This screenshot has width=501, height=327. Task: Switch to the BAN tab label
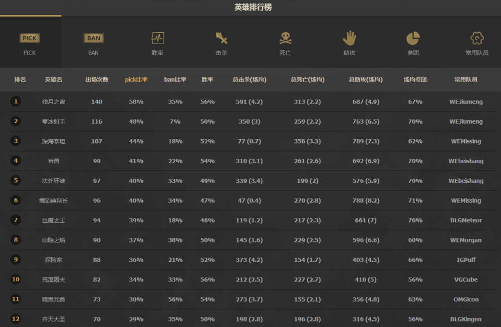point(93,53)
